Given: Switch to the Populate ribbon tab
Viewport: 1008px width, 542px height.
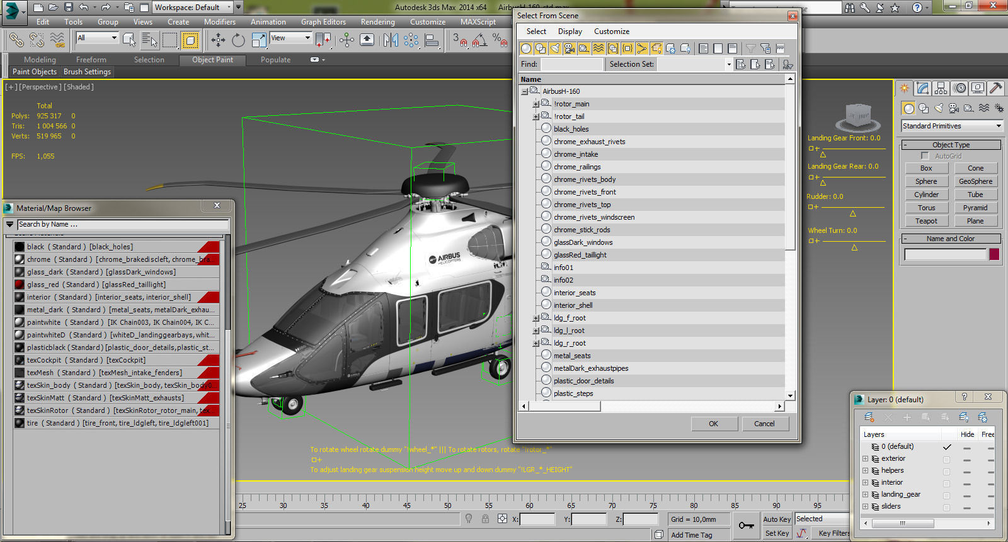Looking at the screenshot, I should click(276, 60).
